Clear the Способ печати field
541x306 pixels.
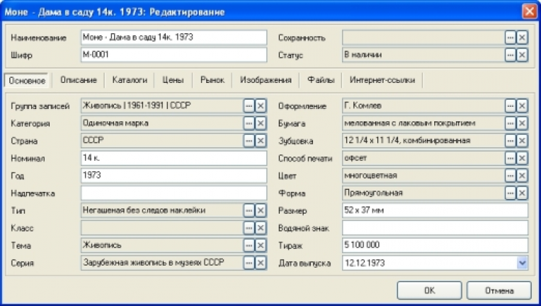(x=522, y=158)
